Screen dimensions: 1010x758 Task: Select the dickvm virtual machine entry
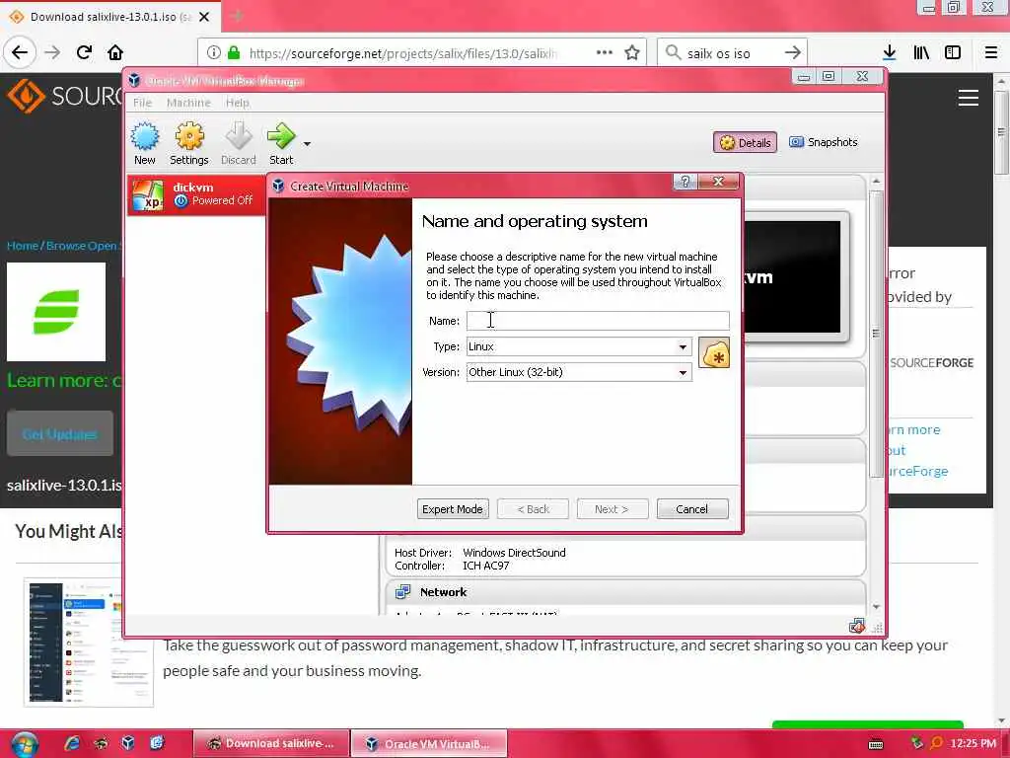coord(196,194)
